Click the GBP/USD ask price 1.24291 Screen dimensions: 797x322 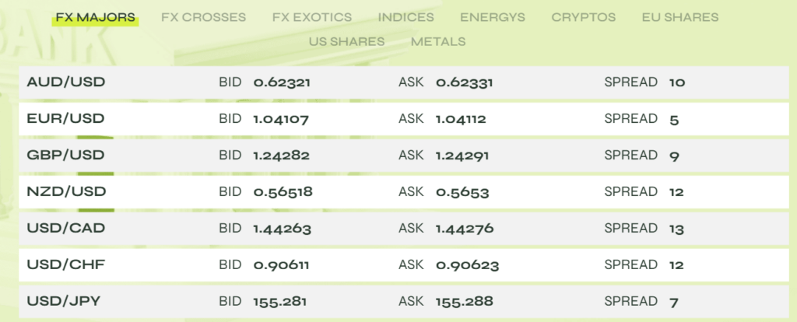462,156
